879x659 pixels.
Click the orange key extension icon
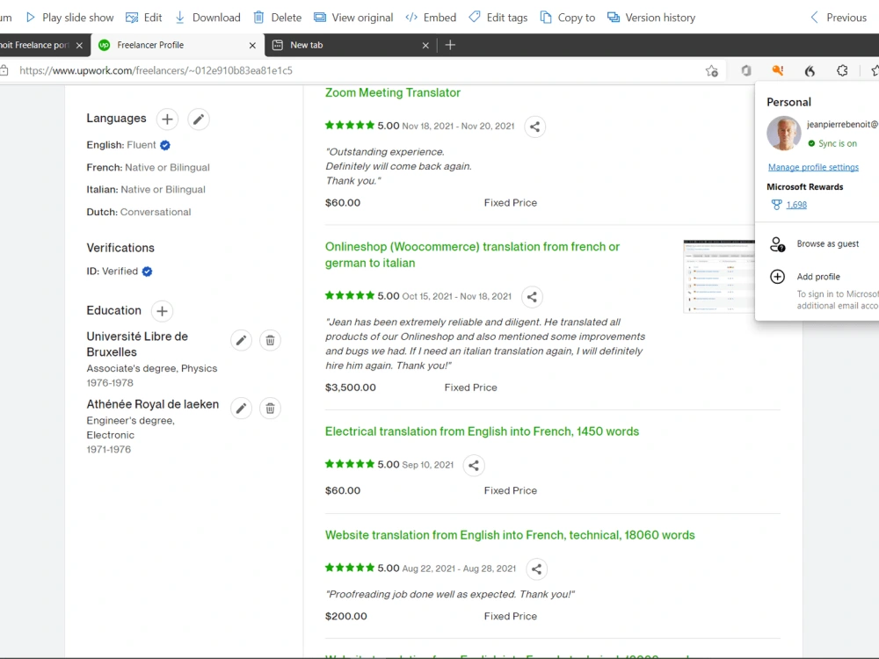[x=778, y=70]
